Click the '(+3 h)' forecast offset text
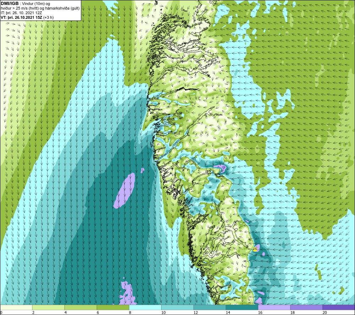The width and height of the screenshot is (355, 315). tap(48, 17)
